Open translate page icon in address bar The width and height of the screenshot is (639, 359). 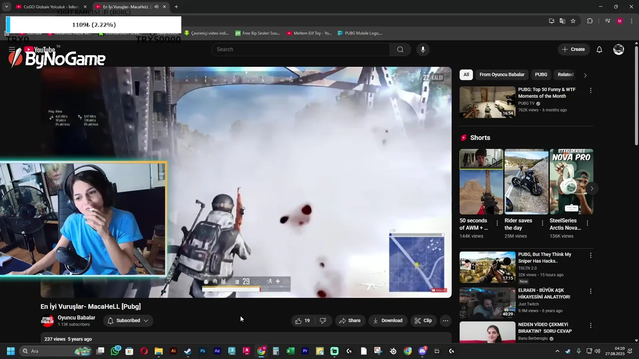[562, 21]
